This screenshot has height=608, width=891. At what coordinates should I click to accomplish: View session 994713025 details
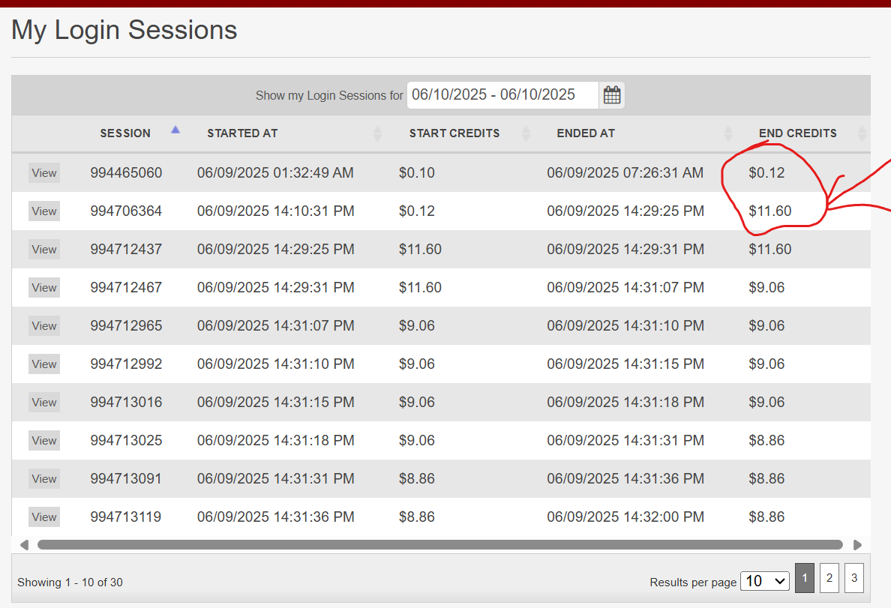pyautogui.click(x=44, y=441)
